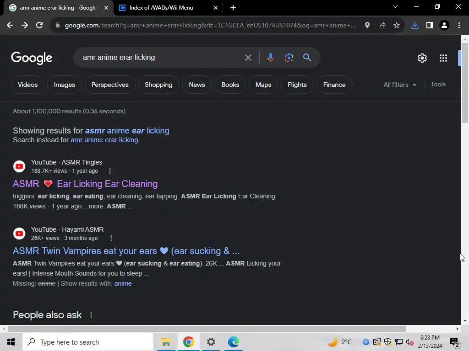This screenshot has width=469, height=351.
Task: Open the notification center icon
Action: (x=454, y=342)
